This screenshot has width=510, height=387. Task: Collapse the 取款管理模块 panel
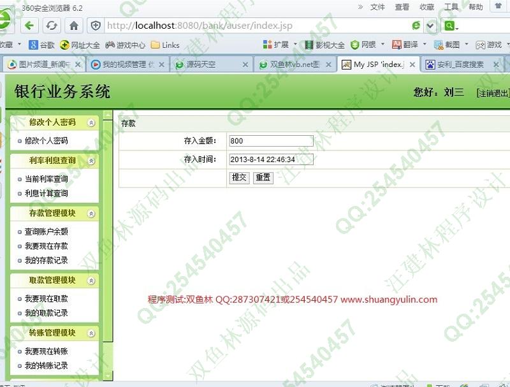[x=91, y=281]
